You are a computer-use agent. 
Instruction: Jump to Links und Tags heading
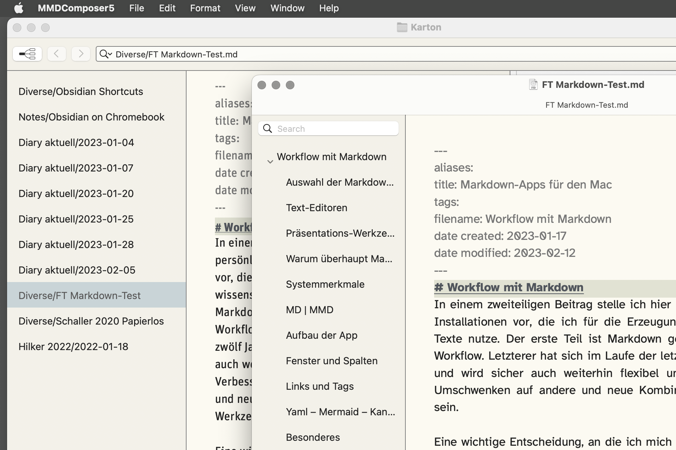[320, 386]
